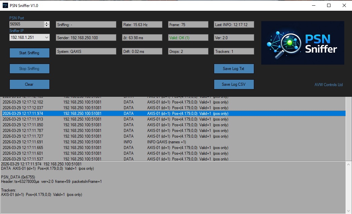Image resolution: width=352 pixels, height=214 pixels.
Task: Click the PSN Sniffer logo image
Action: (x=302, y=43)
